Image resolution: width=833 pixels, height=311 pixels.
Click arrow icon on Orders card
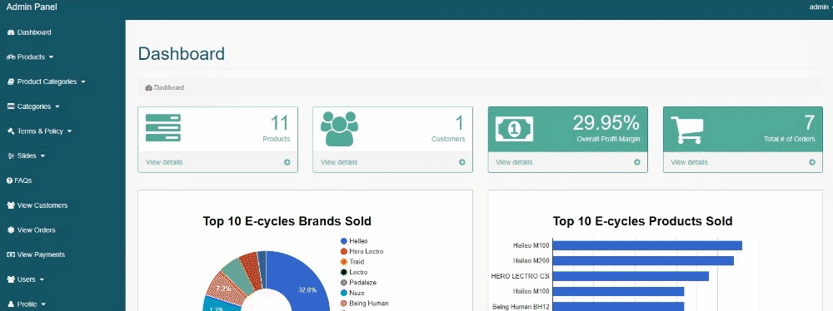tap(811, 162)
